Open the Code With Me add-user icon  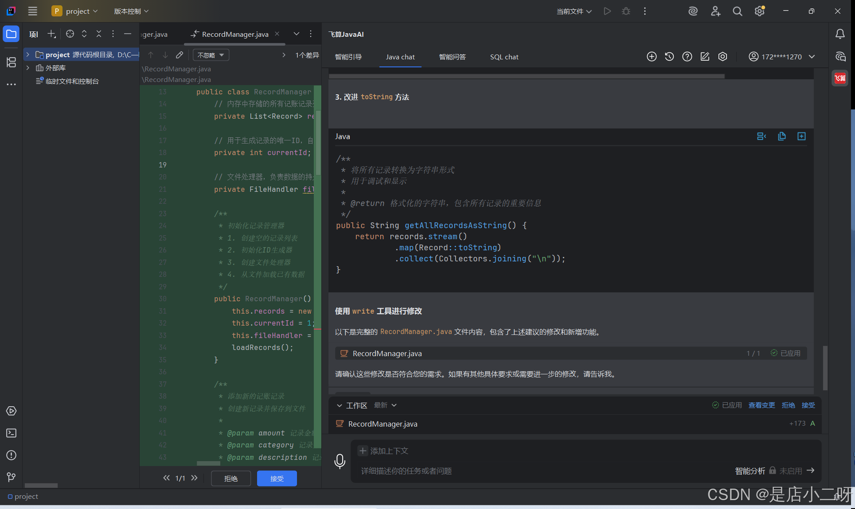pos(715,11)
